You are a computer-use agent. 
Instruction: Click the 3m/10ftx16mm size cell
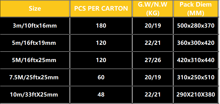(x=35, y=26)
